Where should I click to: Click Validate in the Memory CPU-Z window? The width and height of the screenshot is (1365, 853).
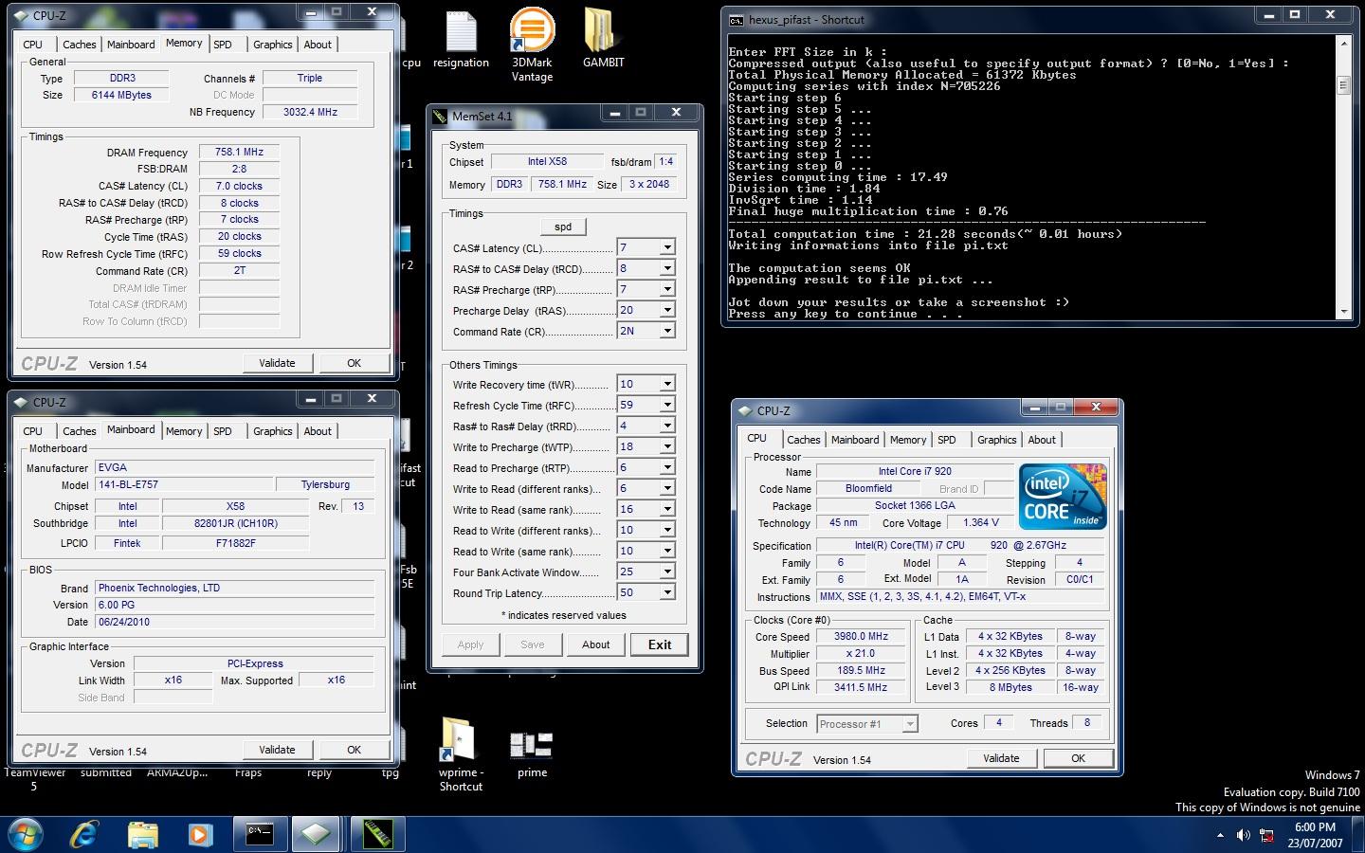[277, 363]
